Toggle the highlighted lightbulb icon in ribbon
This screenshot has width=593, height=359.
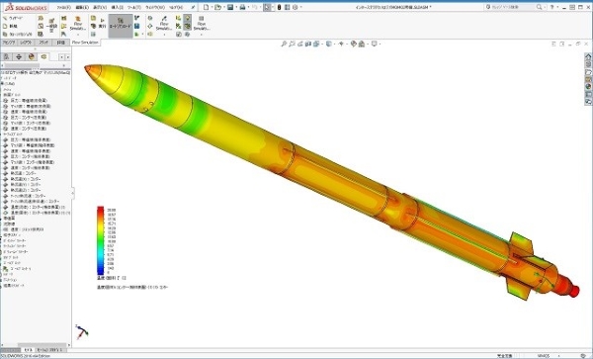pyautogui.click(x=187, y=18)
